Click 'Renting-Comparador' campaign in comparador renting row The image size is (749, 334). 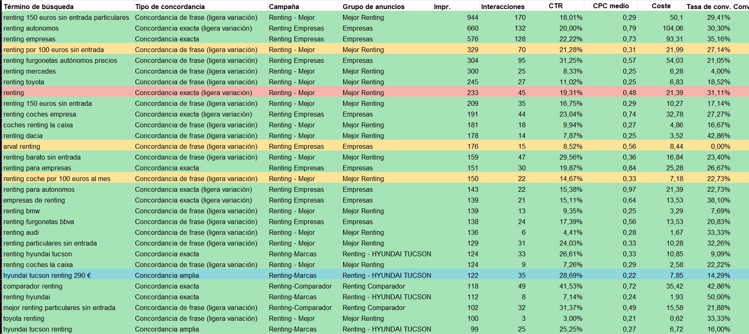(300, 286)
